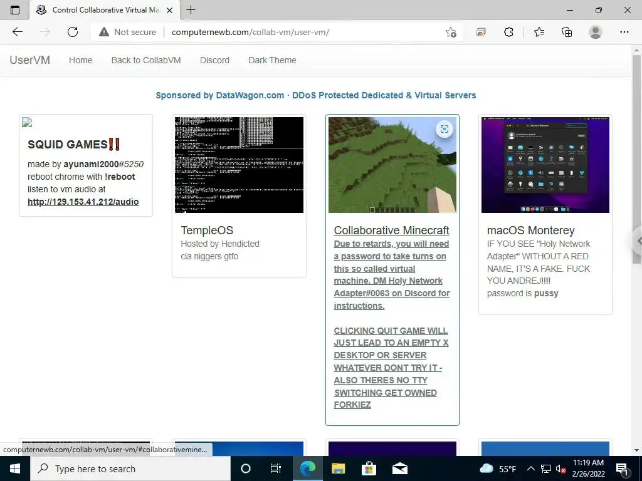
Task: Open the 129.153.41.212/audio link
Action: (83, 202)
